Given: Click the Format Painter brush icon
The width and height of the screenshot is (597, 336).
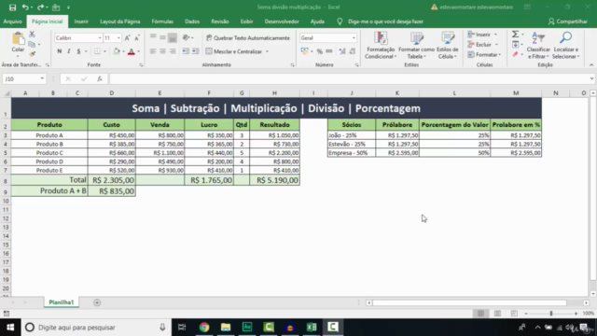Looking at the screenshot, I should tap(32, 54).
